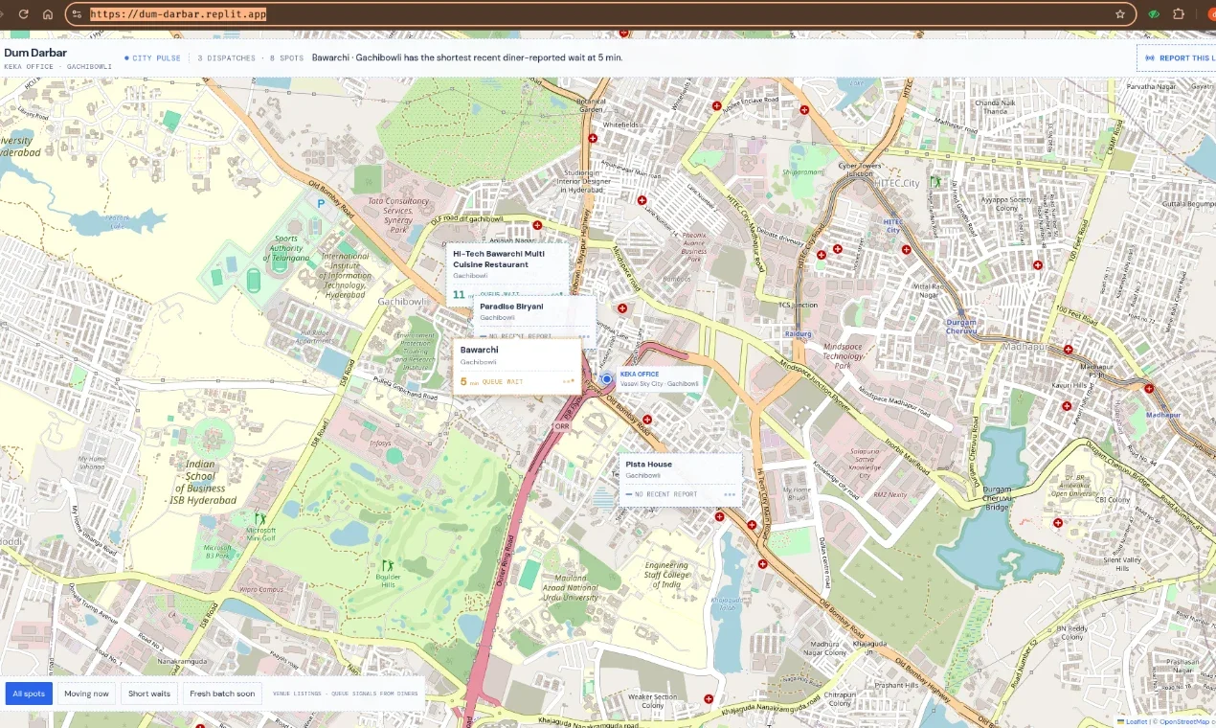1216x728 pixels.
Task: Open the OpenStreetMap attribution link
Action: (x=1185, y=721)
